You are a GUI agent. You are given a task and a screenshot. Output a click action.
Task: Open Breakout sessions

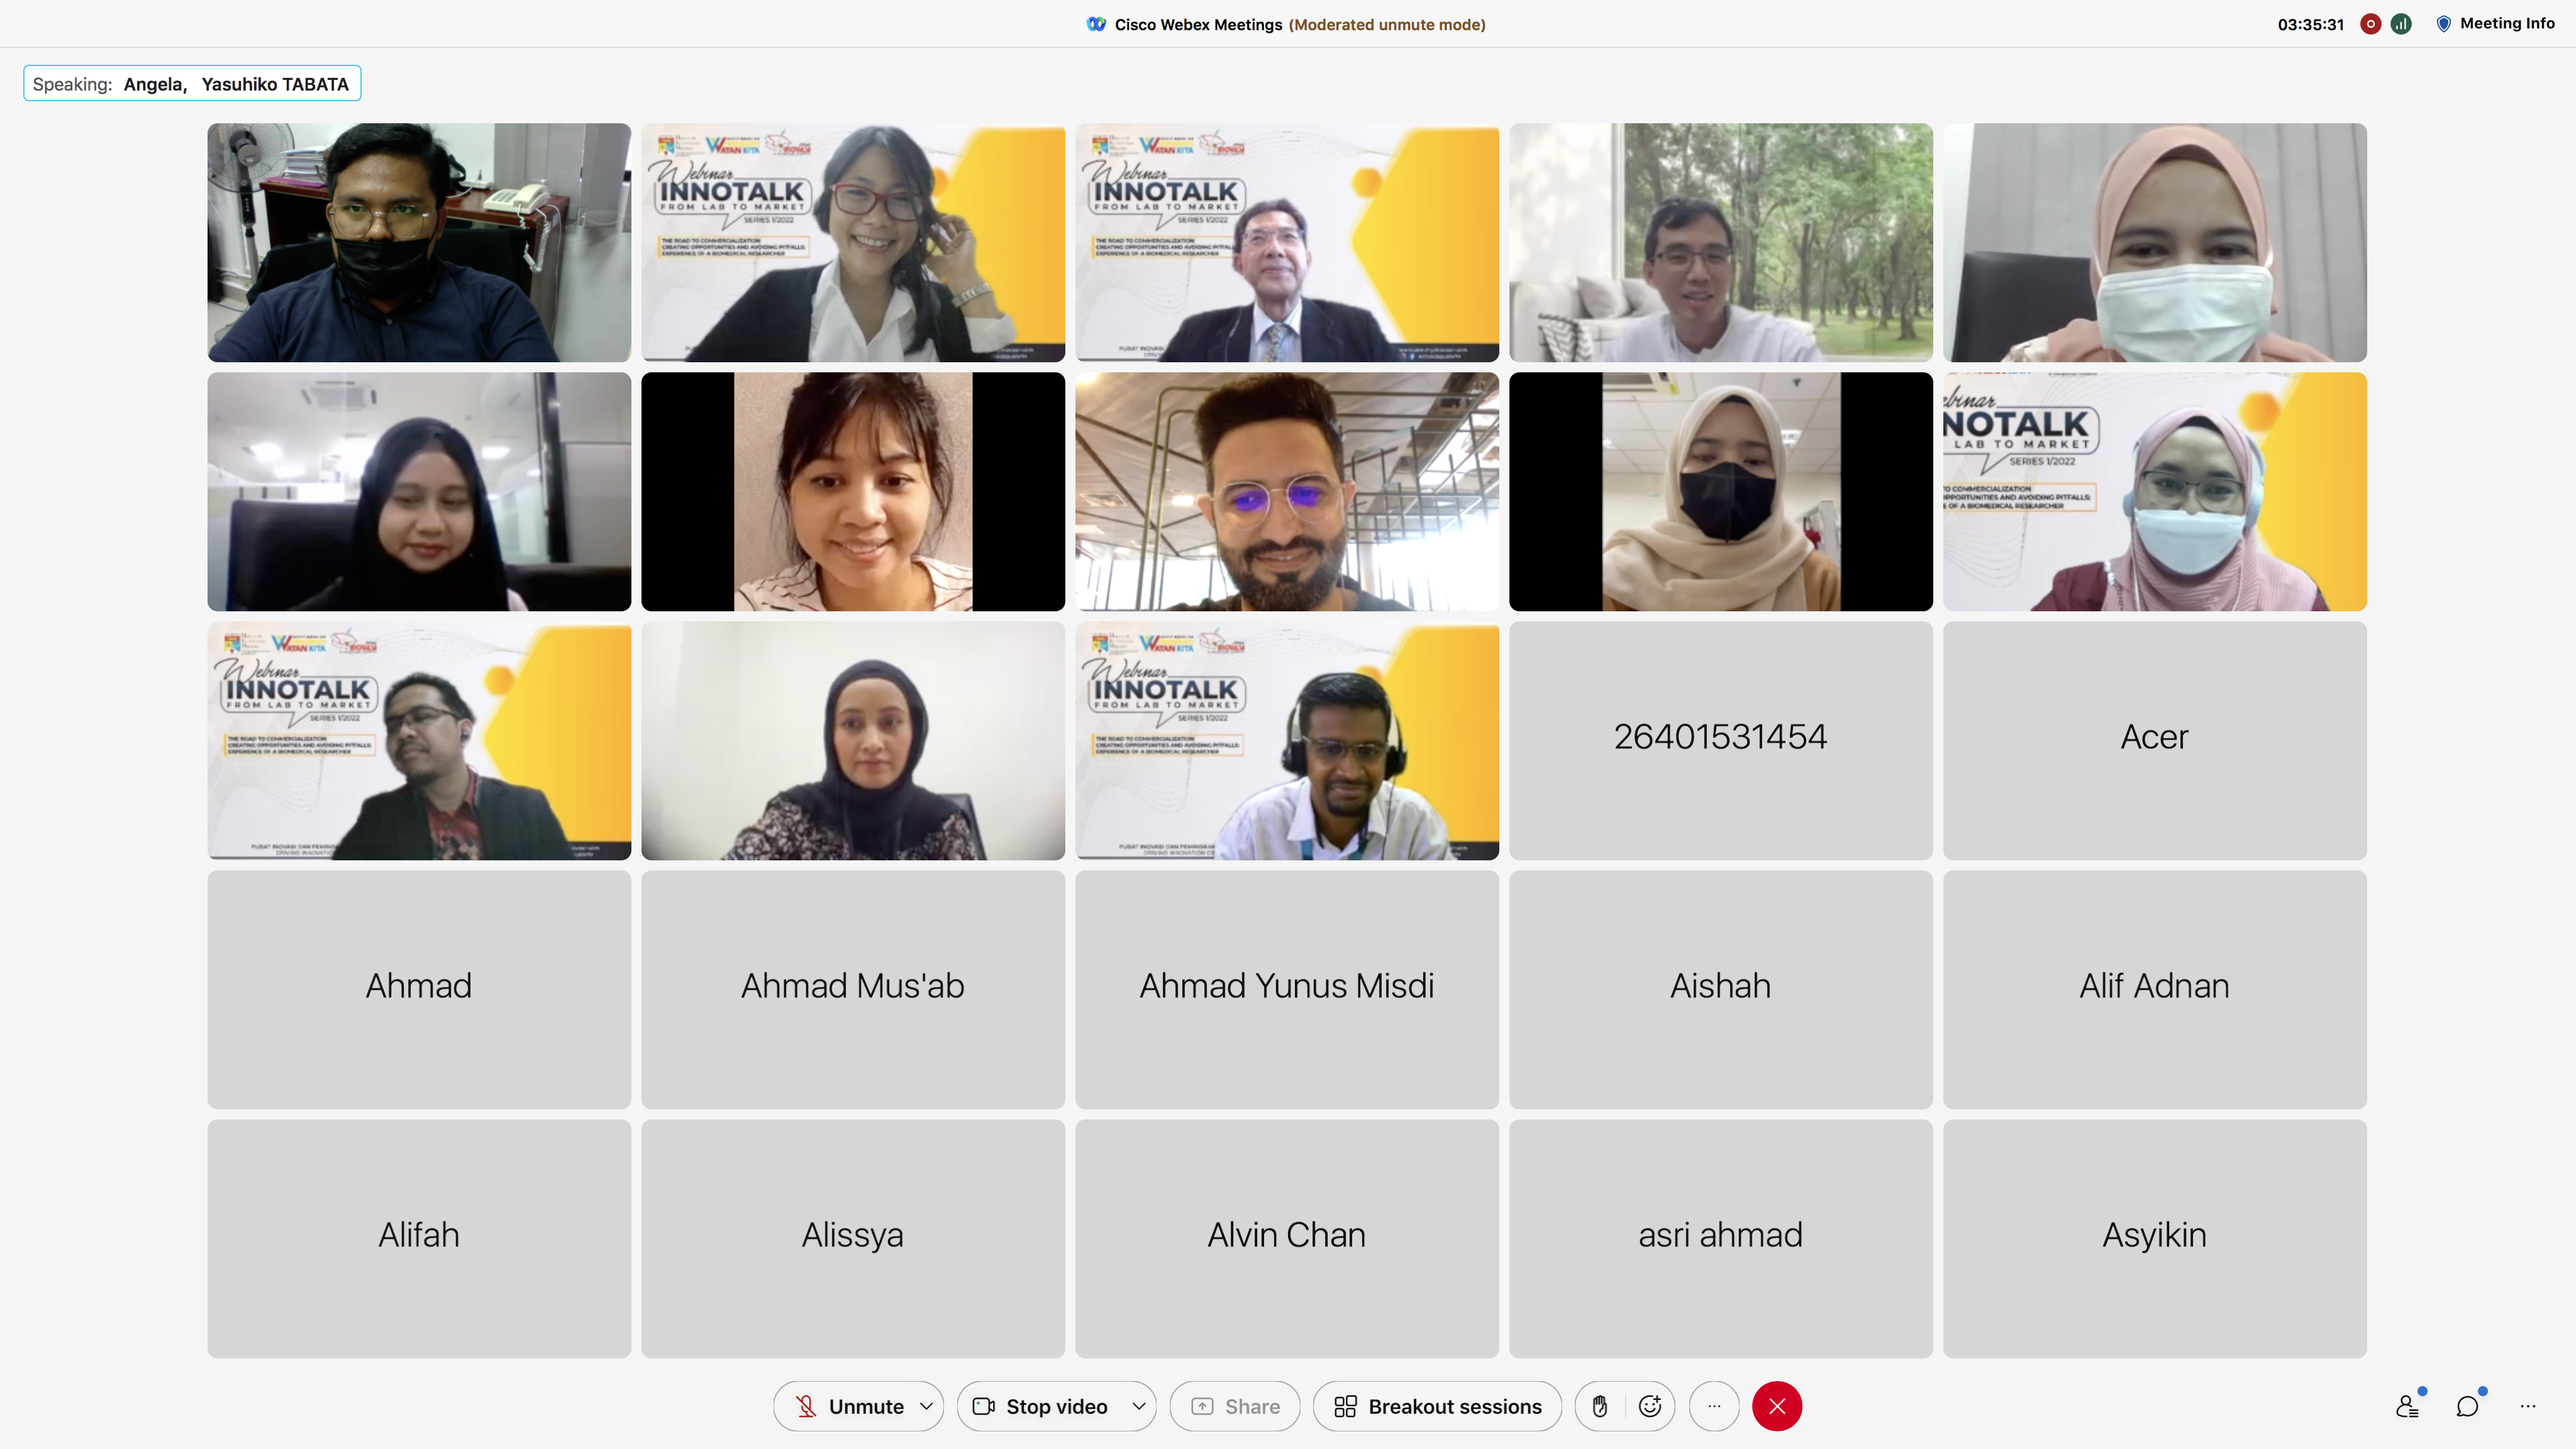coord(1437,1406)
